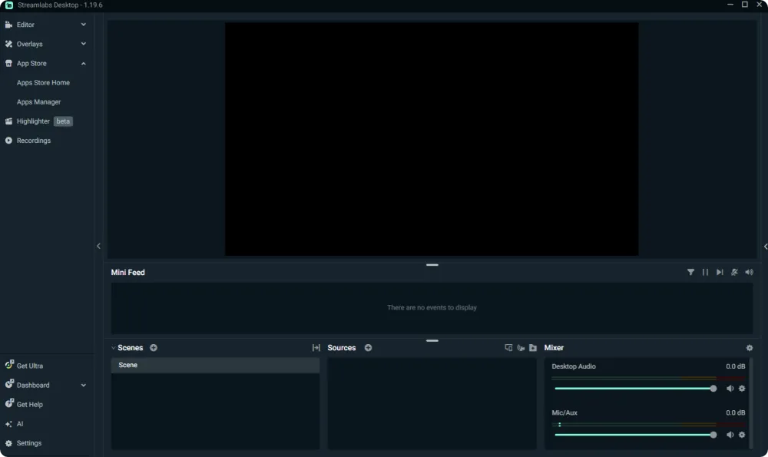Select the scene named Scene
The width and height of the screenshot is (768, 457).
coord(215,365)
